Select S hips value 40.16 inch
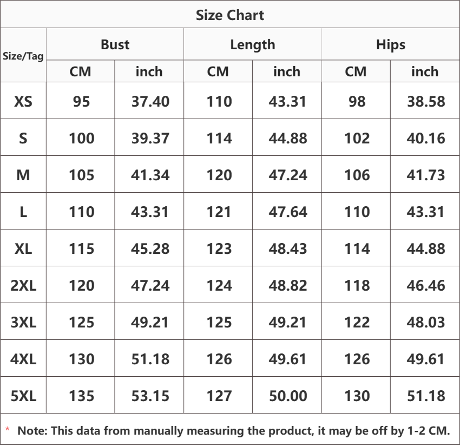 click(426, 139)
